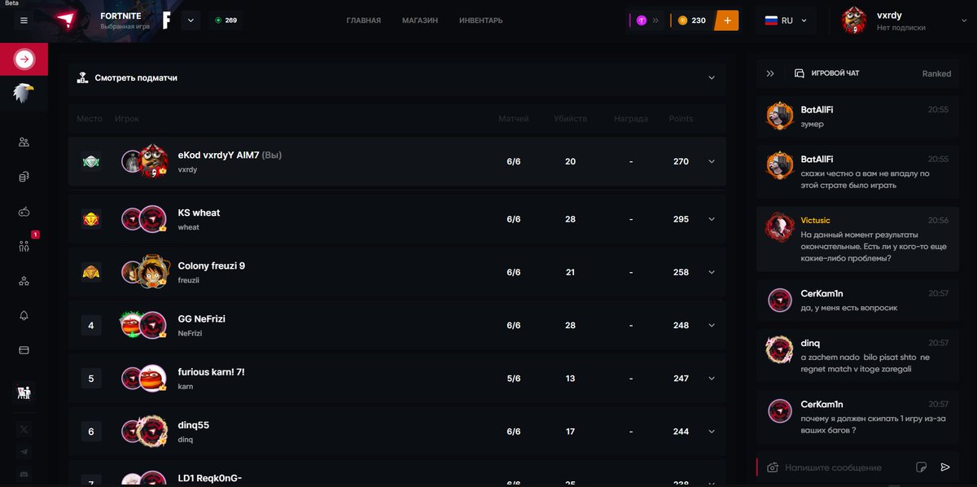Open notifications bell in sidebar
Image resolution: width=977 pixels, height=487 pixels.
click(24, 316)
